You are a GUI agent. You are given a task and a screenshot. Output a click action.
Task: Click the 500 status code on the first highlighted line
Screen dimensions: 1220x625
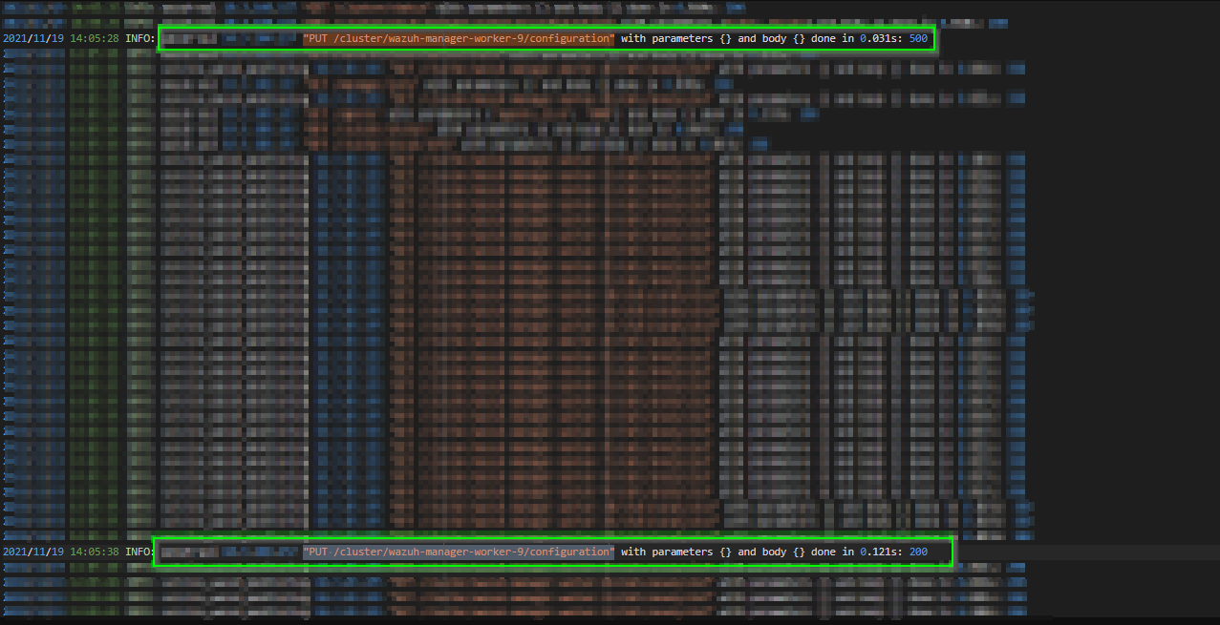tap(920, 39)
